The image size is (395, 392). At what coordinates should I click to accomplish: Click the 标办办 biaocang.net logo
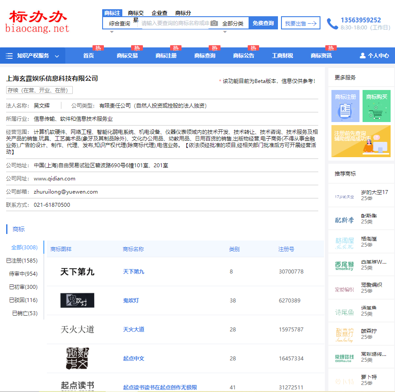coord(37,22)
